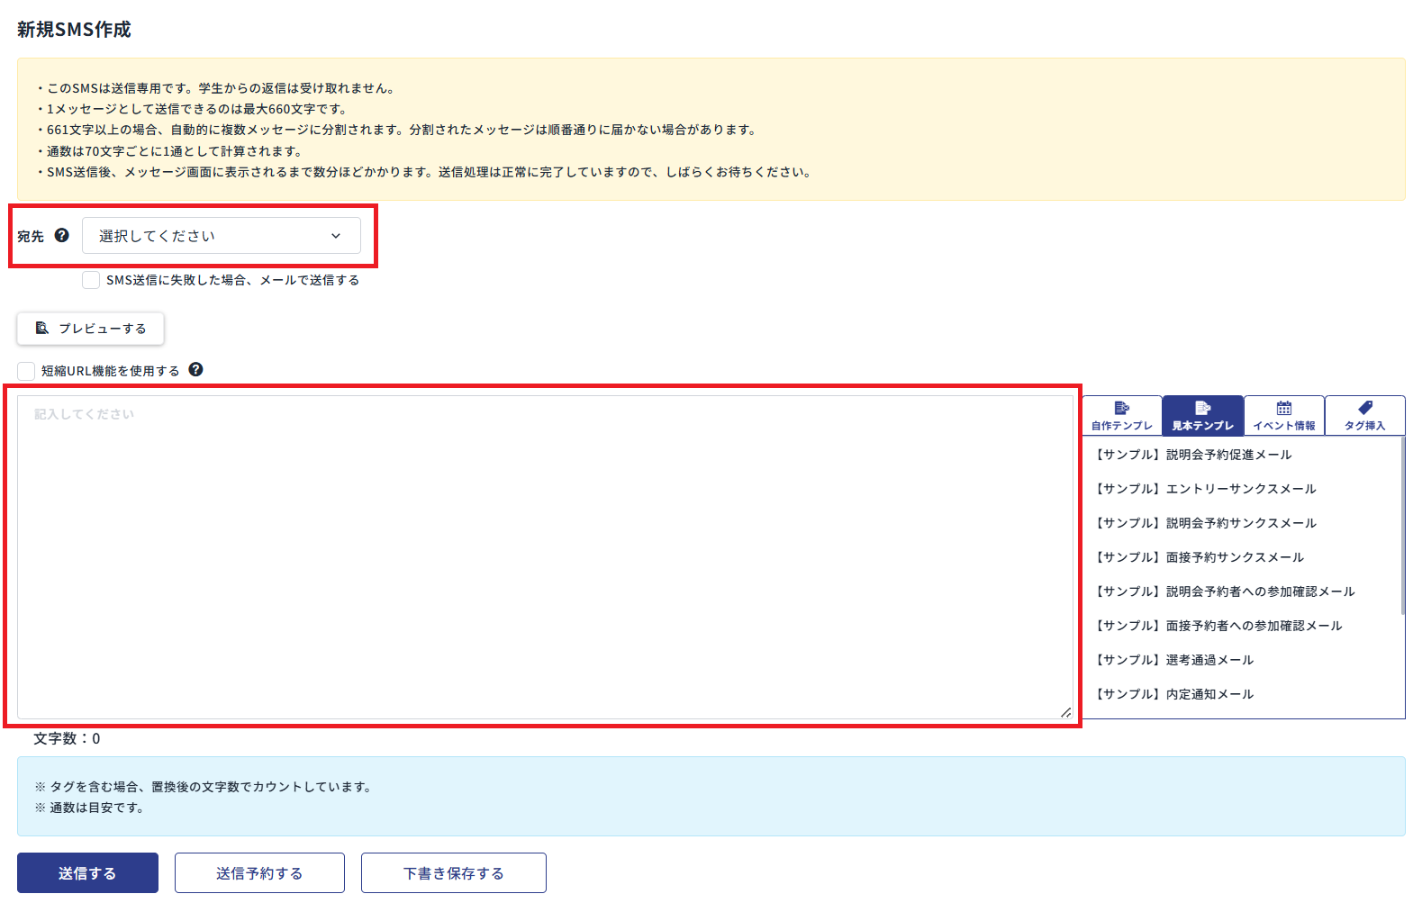Click 下書き保存する to save draft
1422x921 pixels.
pyautogui.click(x=453, y=872)
